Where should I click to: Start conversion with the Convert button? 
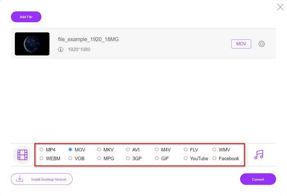pos(258,179)
